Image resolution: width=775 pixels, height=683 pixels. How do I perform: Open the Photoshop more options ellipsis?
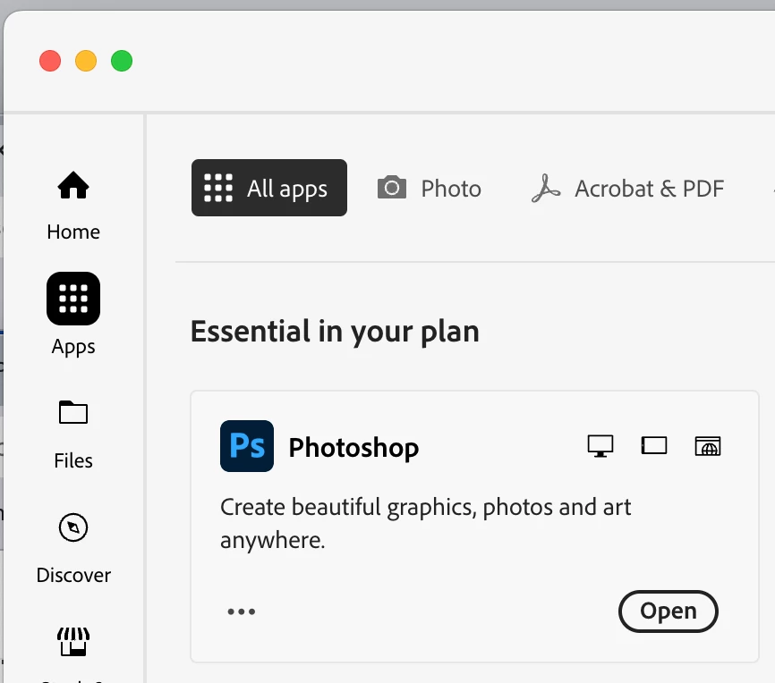pos(242,611)
